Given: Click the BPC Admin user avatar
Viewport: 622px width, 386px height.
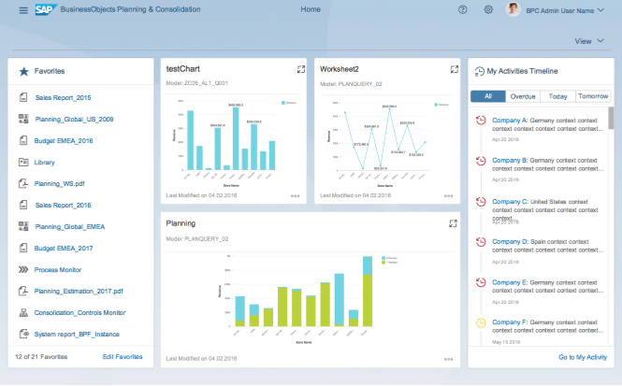Looking at the screenshot, I should tap(513, 9).
